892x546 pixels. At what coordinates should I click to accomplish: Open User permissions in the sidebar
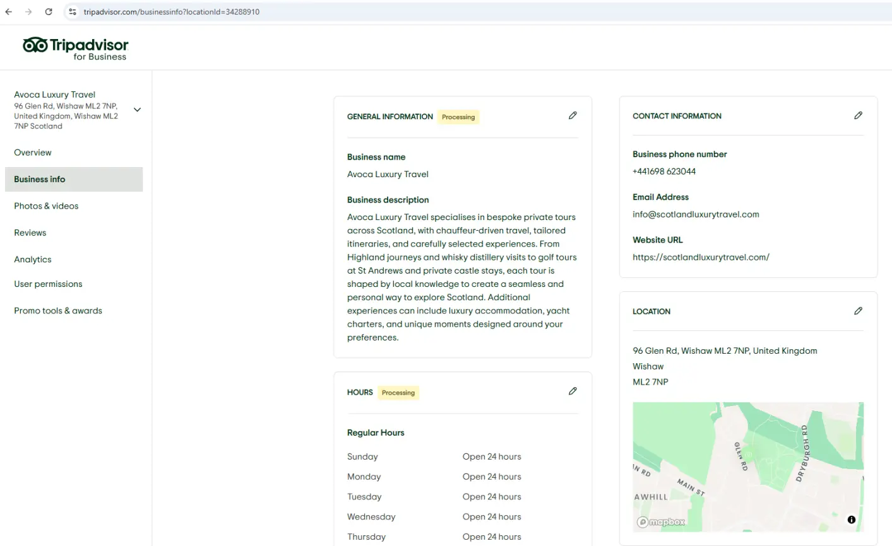tap(48, 284)
